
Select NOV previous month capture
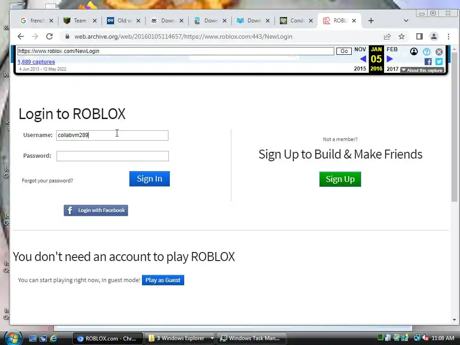pos(360,49)
